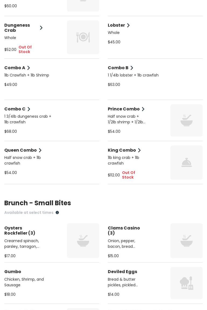This screenshot has width=207, height=310.
Task: Select the King Combo title link
Action: (122, 150)
